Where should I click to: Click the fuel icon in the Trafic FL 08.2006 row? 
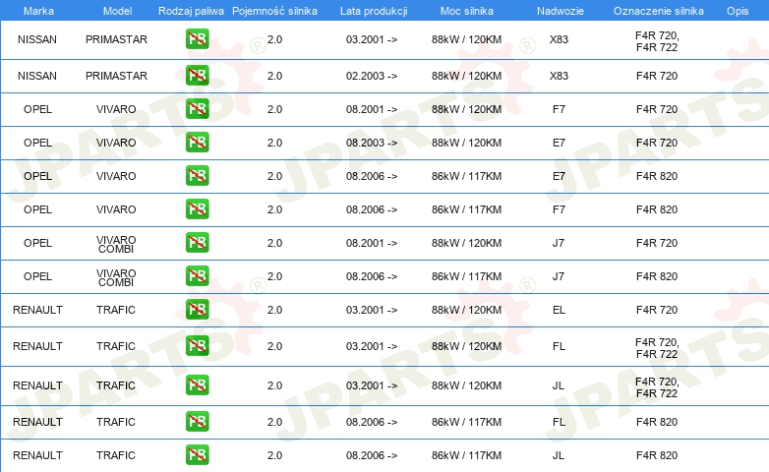point(197,422)
